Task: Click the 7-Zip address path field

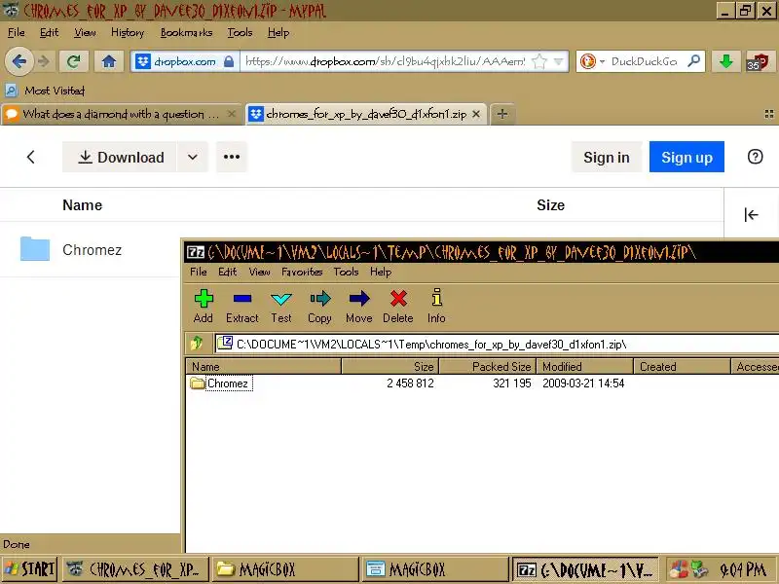Action: coord(497,344)
